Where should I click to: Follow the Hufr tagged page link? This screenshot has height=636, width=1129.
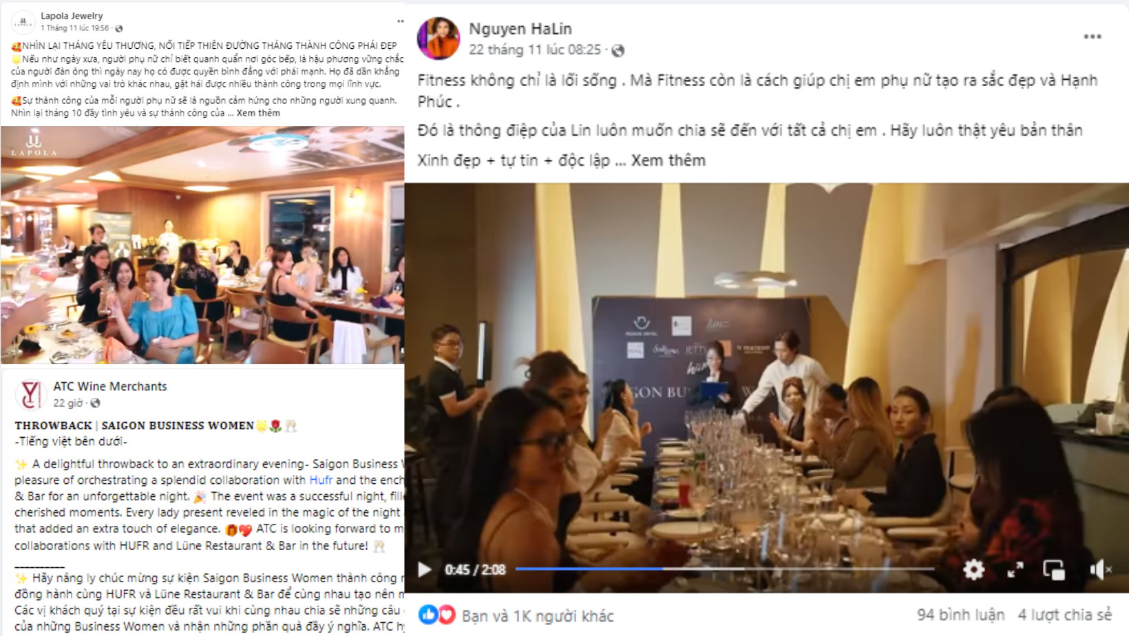coord(321,480)
